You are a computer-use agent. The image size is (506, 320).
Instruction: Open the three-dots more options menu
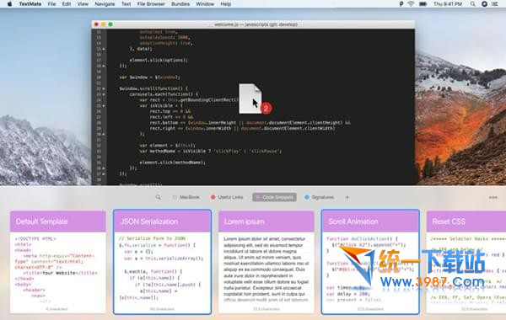tap(493, 197)
